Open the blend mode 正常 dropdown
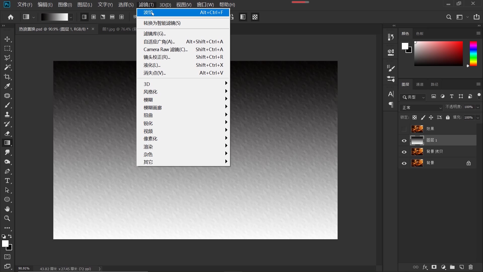 [421, 108]
